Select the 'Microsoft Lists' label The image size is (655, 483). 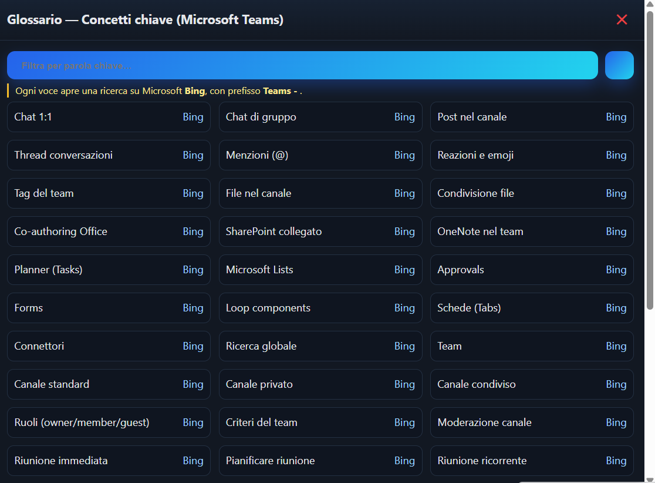click(x=259, y=270)
